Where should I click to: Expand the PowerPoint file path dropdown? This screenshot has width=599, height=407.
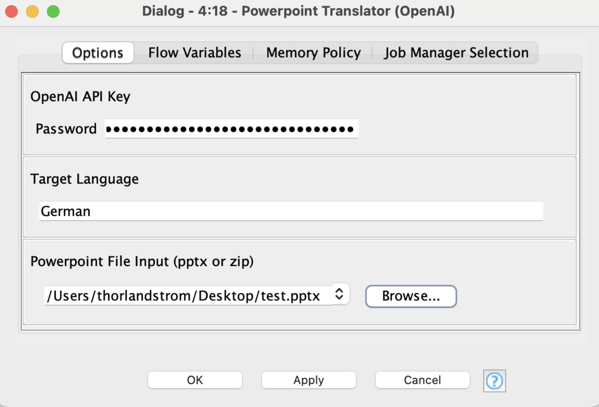pos(339,294)
